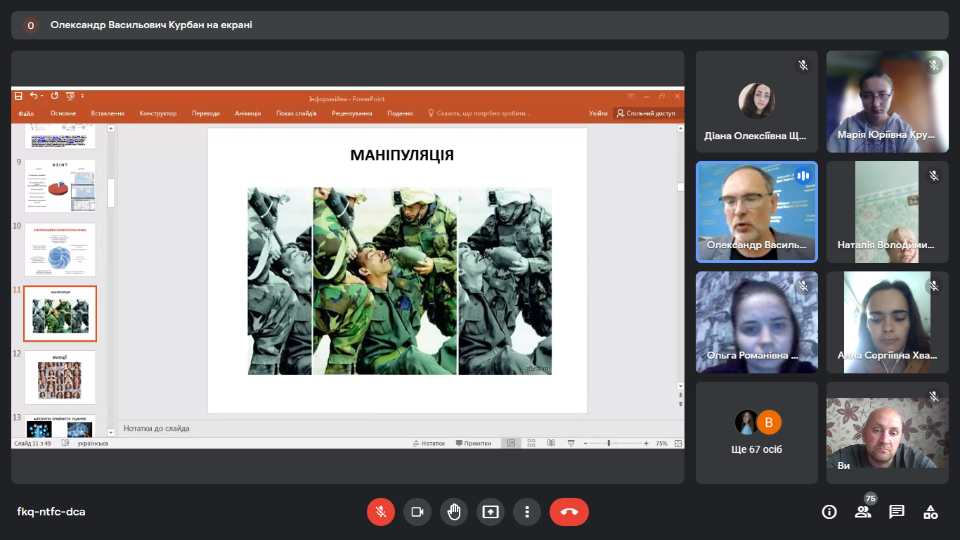Toggle the camera on or off
The width and height of the screenshot is (960, 540).
(417, 512)
